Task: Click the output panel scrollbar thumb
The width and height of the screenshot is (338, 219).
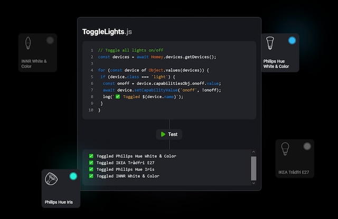Action: (x=253, y=167)
